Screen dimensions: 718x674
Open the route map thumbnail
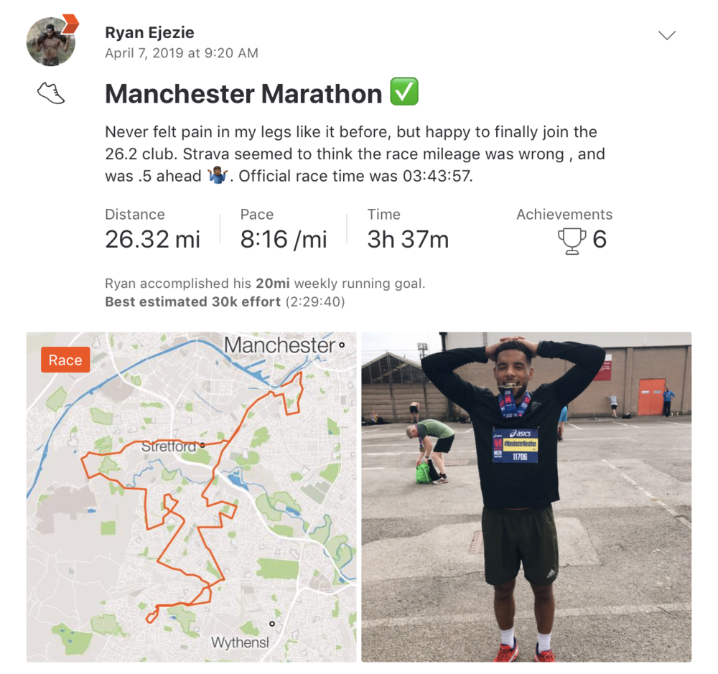pos(192,497)
